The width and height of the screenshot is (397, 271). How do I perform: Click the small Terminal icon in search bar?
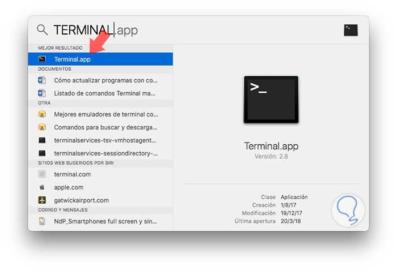tap(350, 30)
